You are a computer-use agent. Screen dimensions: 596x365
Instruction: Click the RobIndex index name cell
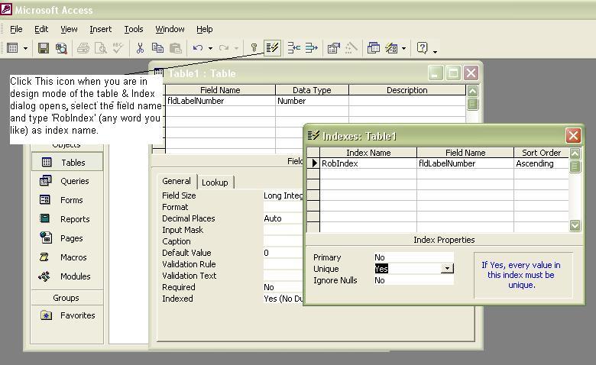tap(368, 163)
